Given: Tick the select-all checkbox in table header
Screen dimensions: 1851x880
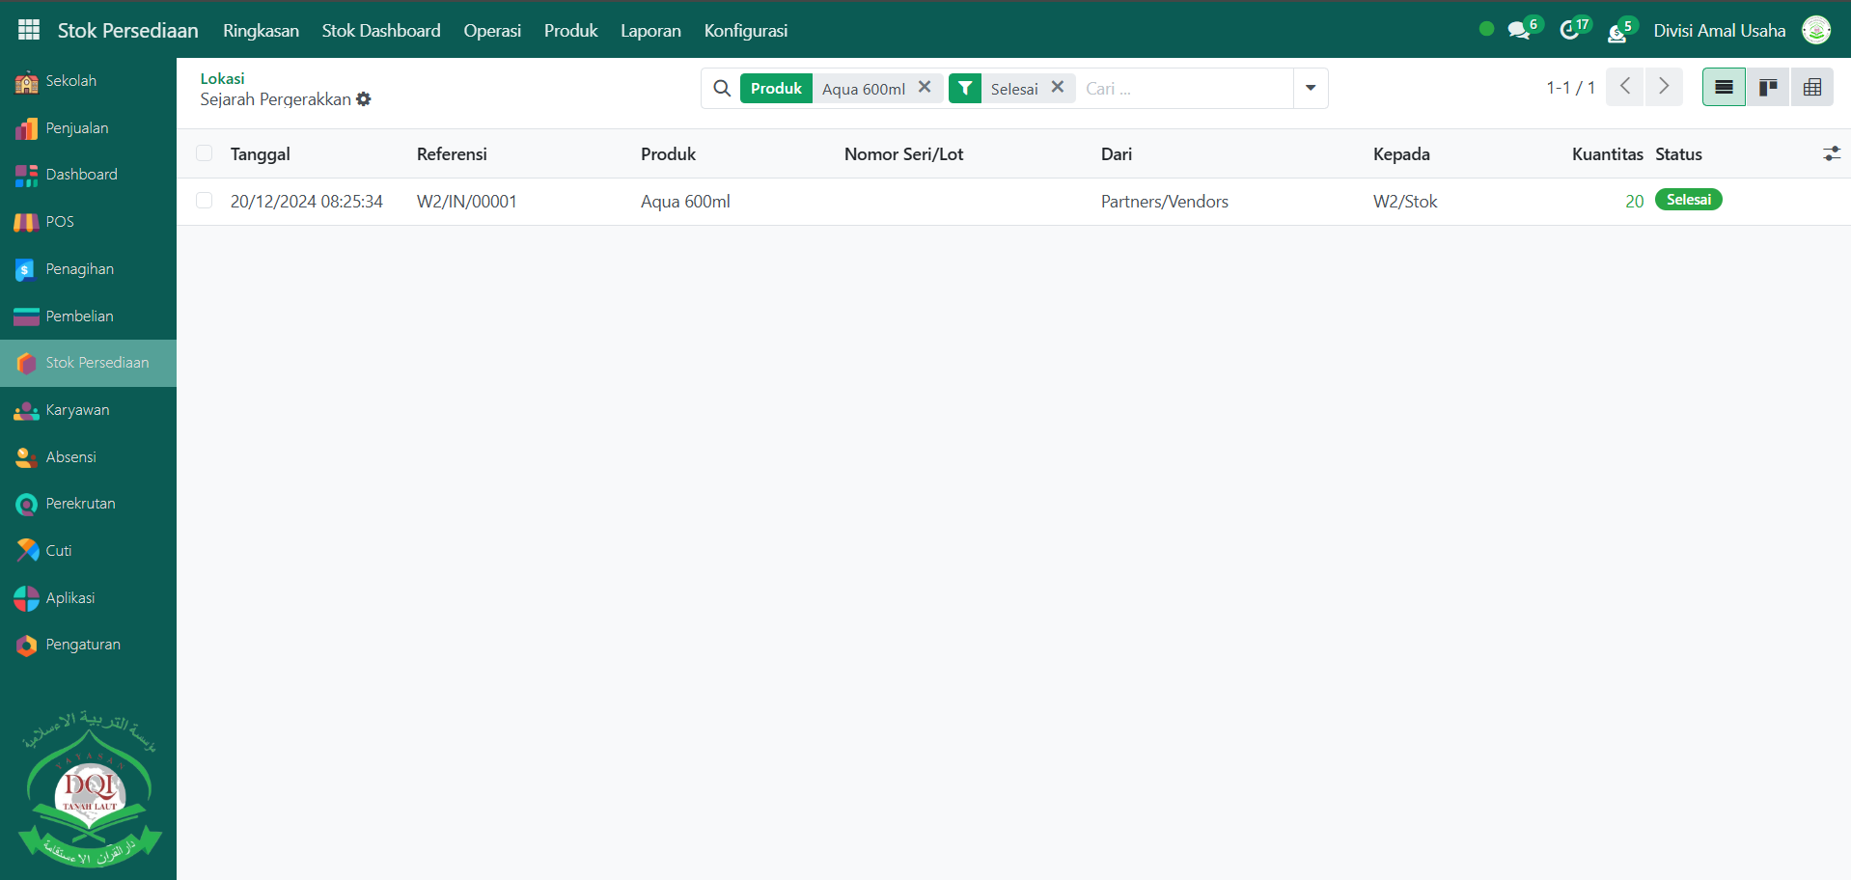Looking at the screenshot, I should (x=204, y=153).
